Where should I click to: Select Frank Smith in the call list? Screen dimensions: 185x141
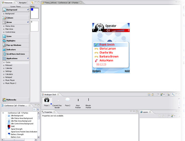tap(106, 45)
